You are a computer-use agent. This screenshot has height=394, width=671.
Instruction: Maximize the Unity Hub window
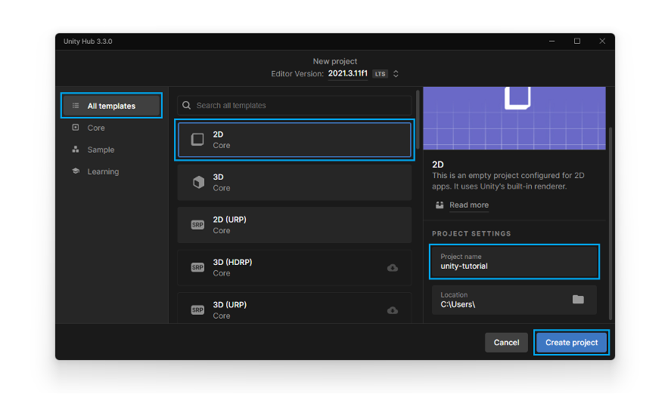pos(577,41)
